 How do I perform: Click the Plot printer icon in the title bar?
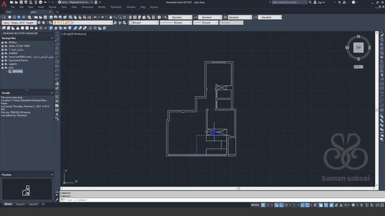pos(40,2)
